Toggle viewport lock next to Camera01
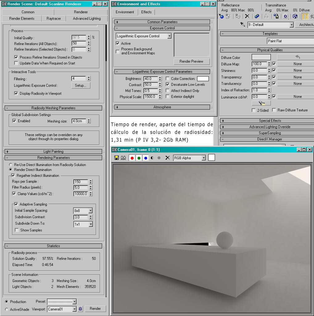314x316 pixels. tap(81, 309)
